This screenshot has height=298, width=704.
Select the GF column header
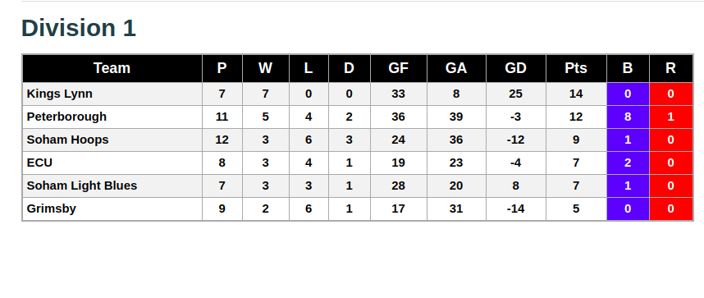click(x=398, y=68)
